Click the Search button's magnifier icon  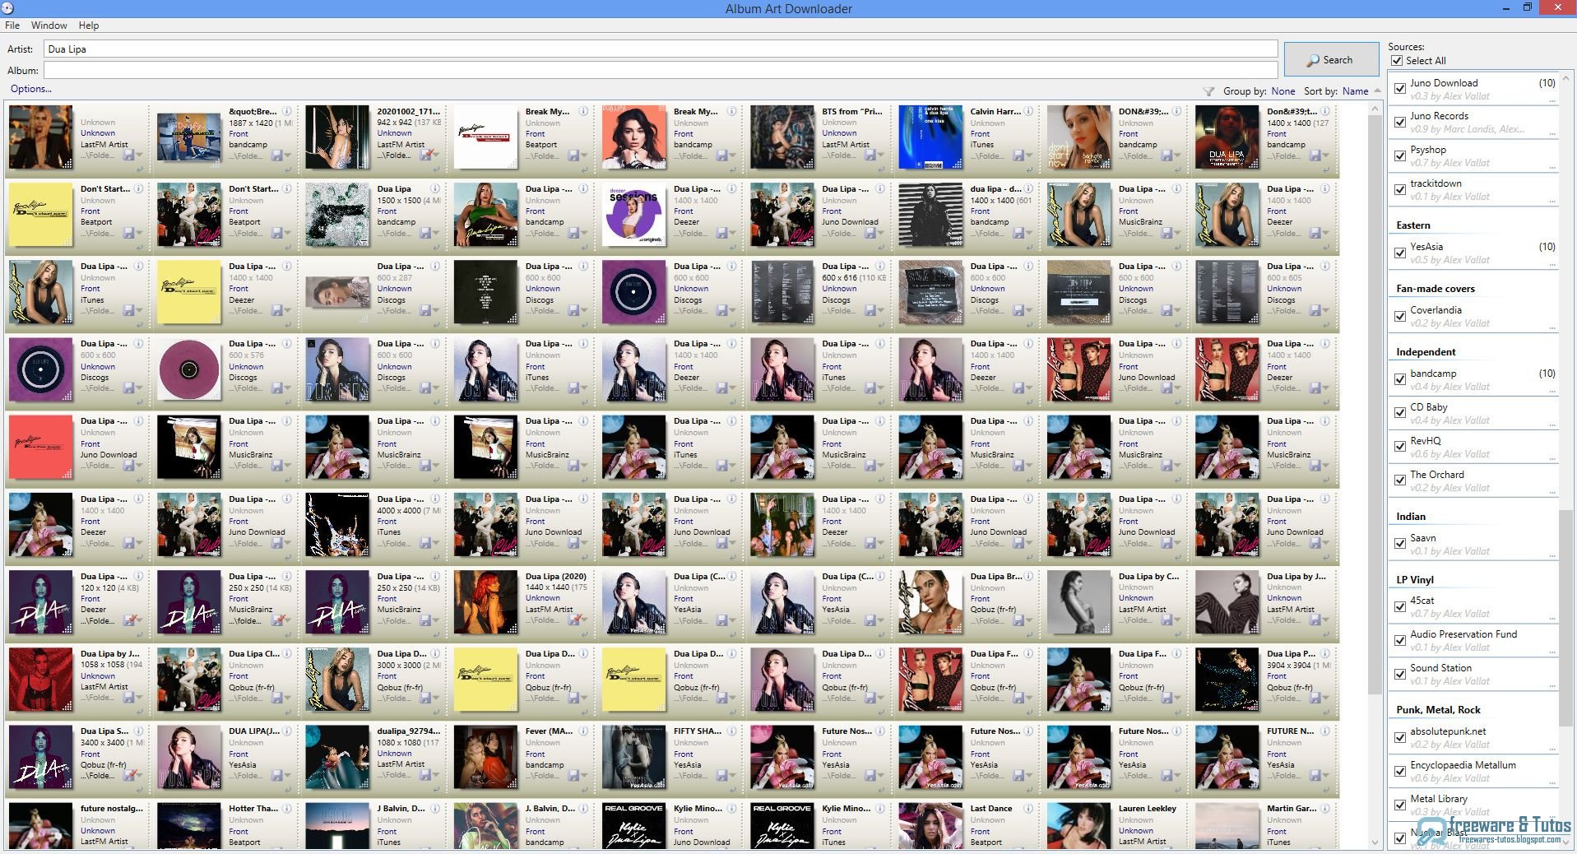coord(1313,59)
